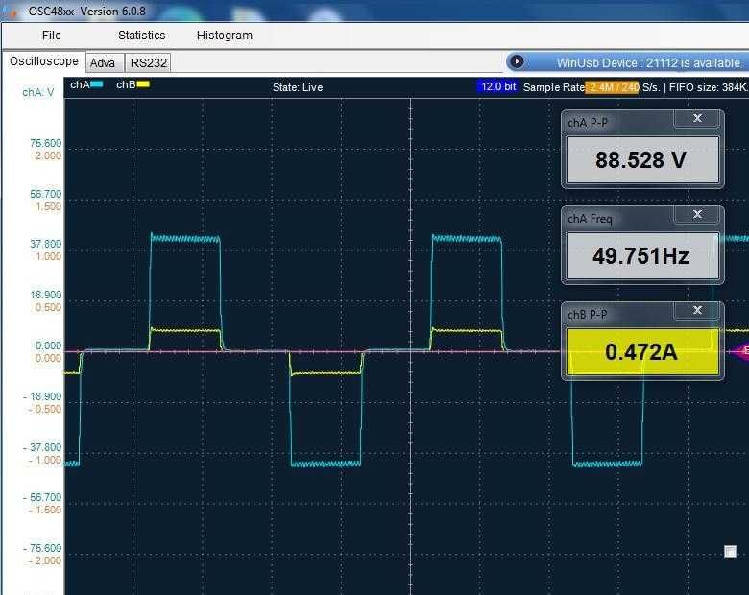This screenshot has height=595, width=749.
Task: Open the Statistics menu
Action: (x=141, y=36)
